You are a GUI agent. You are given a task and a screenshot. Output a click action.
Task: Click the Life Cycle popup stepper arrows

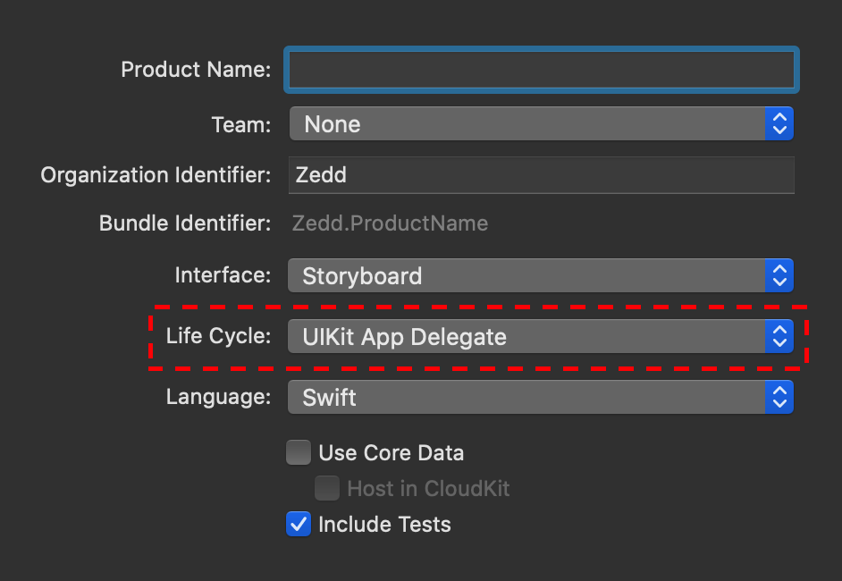(x=779, y=337)
